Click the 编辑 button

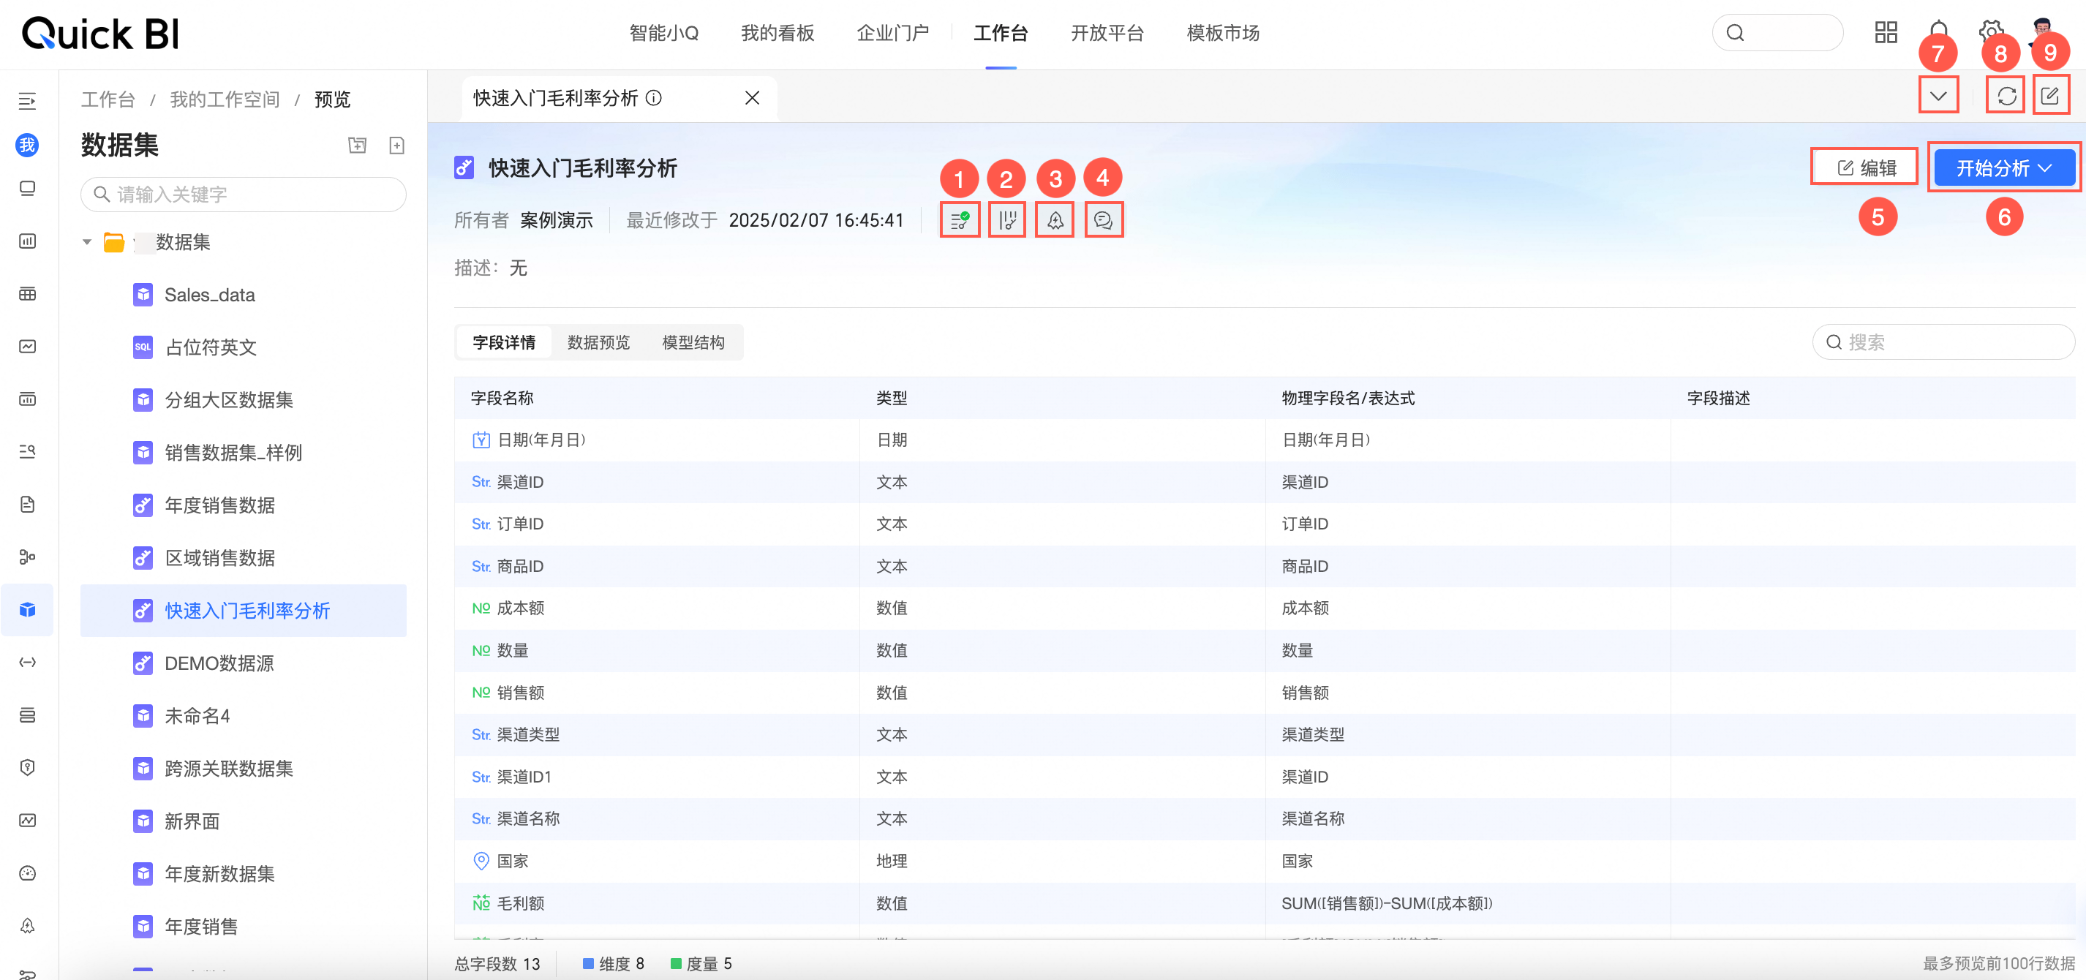tap(1866, 168)
